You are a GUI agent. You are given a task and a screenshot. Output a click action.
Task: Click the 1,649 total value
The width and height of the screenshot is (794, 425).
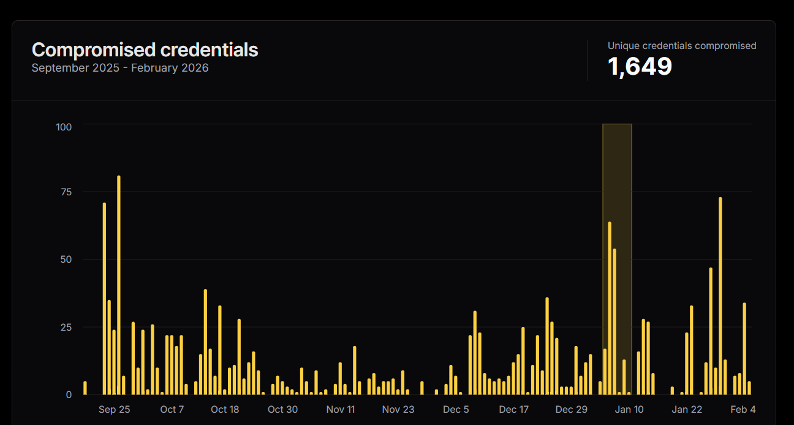tap(640, 67)
